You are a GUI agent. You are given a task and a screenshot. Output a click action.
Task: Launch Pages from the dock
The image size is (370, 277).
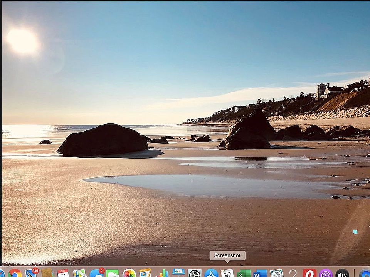coord(145,274)
